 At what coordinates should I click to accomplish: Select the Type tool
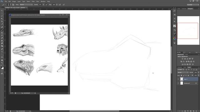pyautogui.click(x=2, y=52)
